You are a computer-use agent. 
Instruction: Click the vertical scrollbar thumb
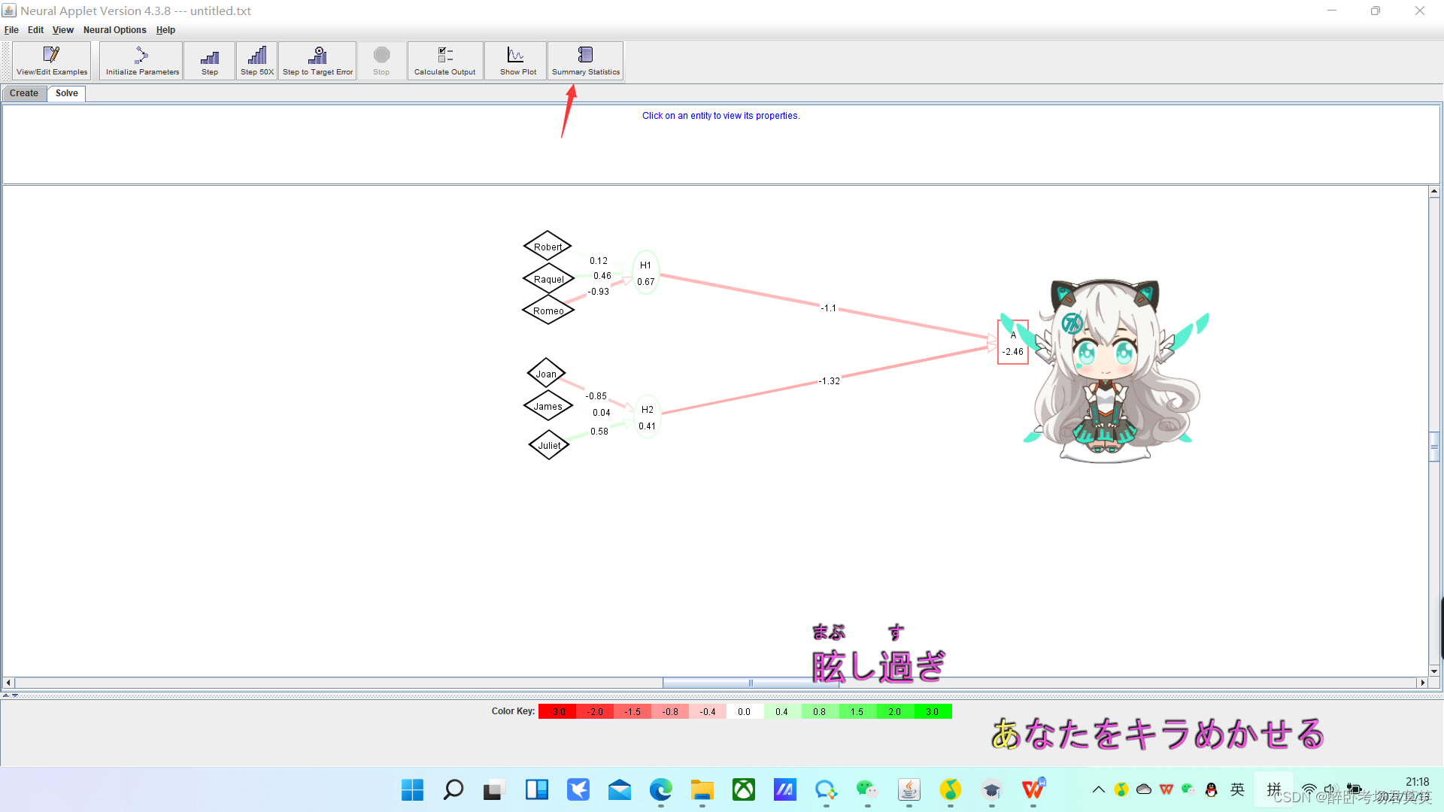click(x=1434, y=446)
